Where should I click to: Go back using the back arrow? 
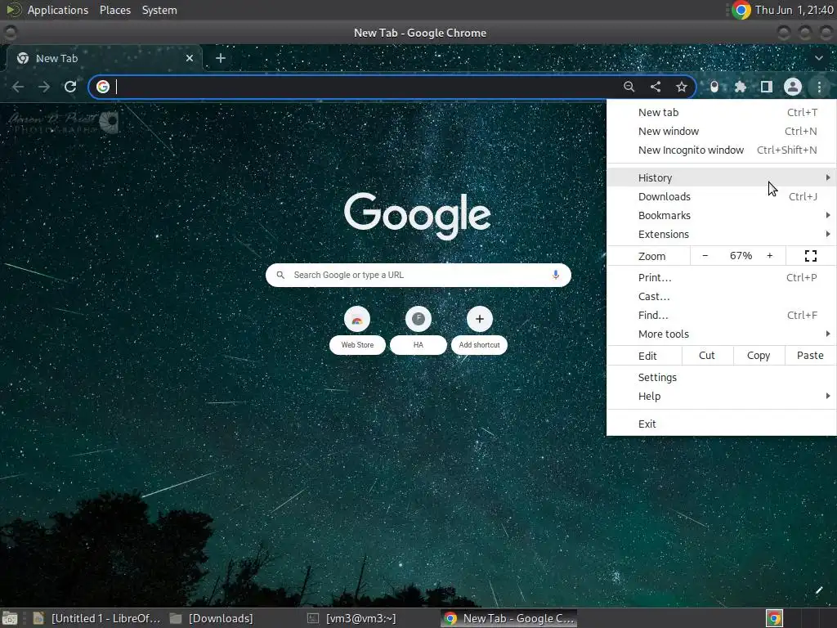coord(18,87)
